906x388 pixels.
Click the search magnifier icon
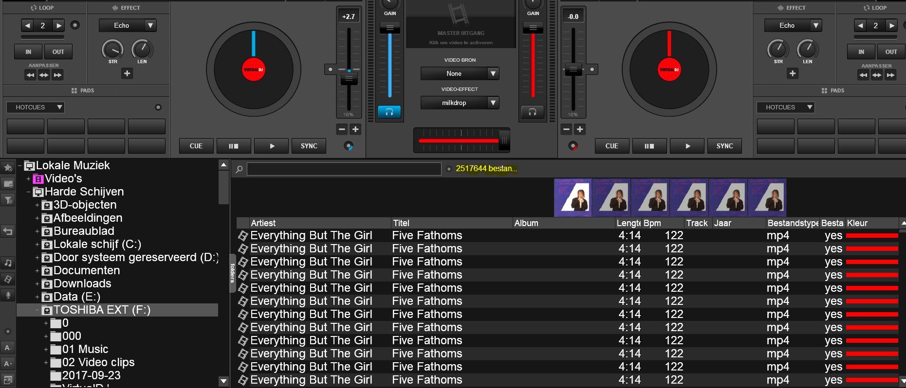[239, 169]
